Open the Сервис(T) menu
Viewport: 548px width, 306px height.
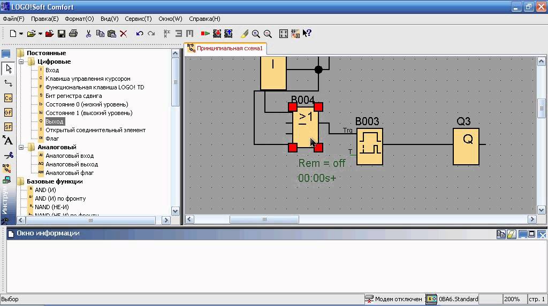(139, 19)
